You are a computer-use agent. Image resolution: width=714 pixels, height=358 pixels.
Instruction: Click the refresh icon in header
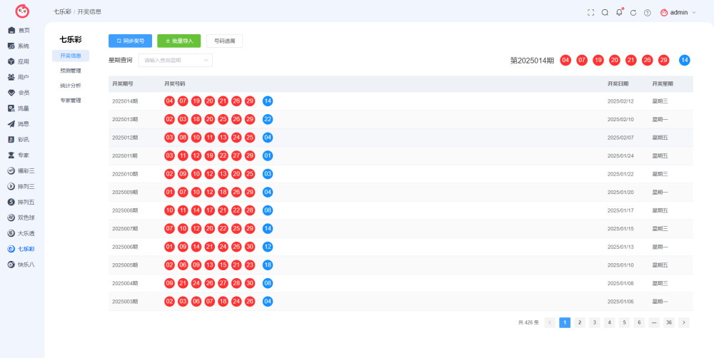(633, 13)
